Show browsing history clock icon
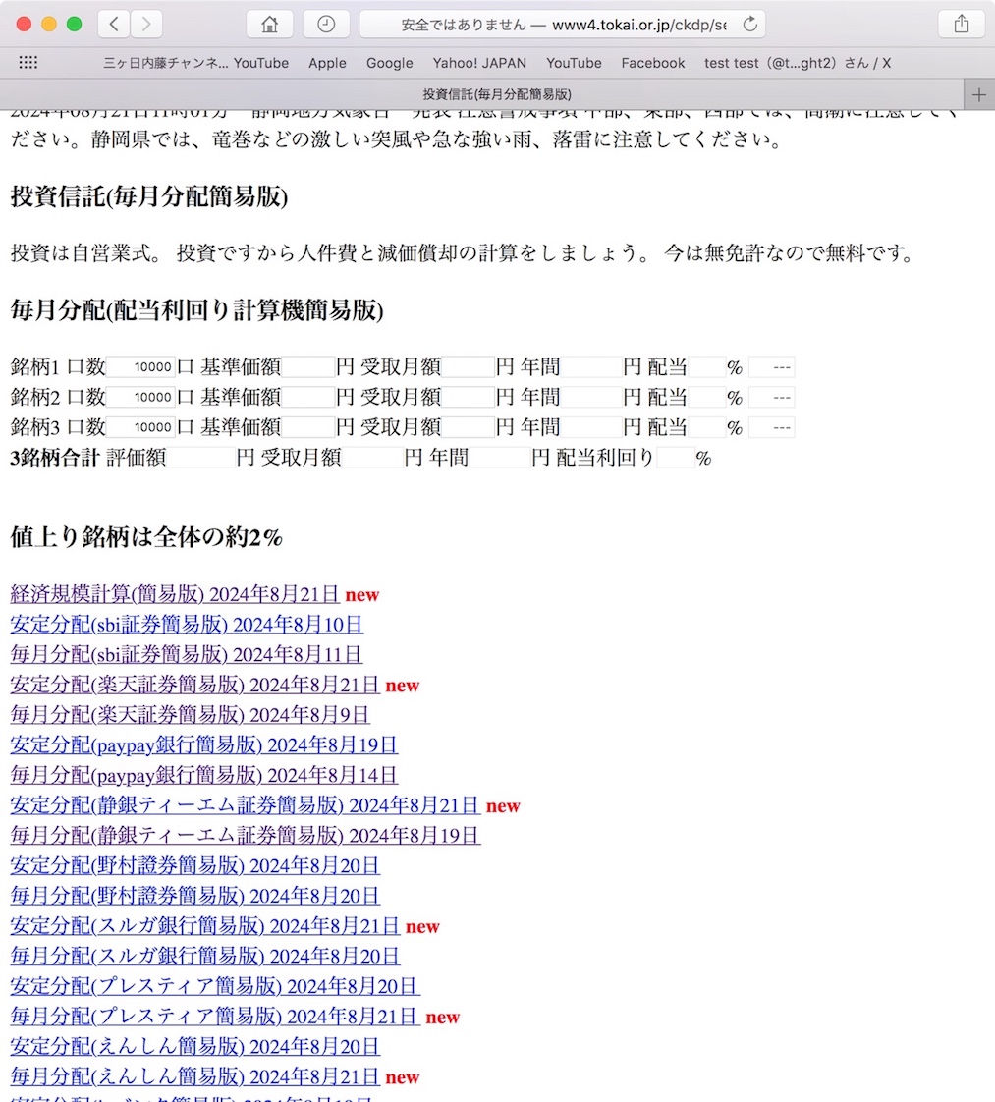 [x=326, y=25]
